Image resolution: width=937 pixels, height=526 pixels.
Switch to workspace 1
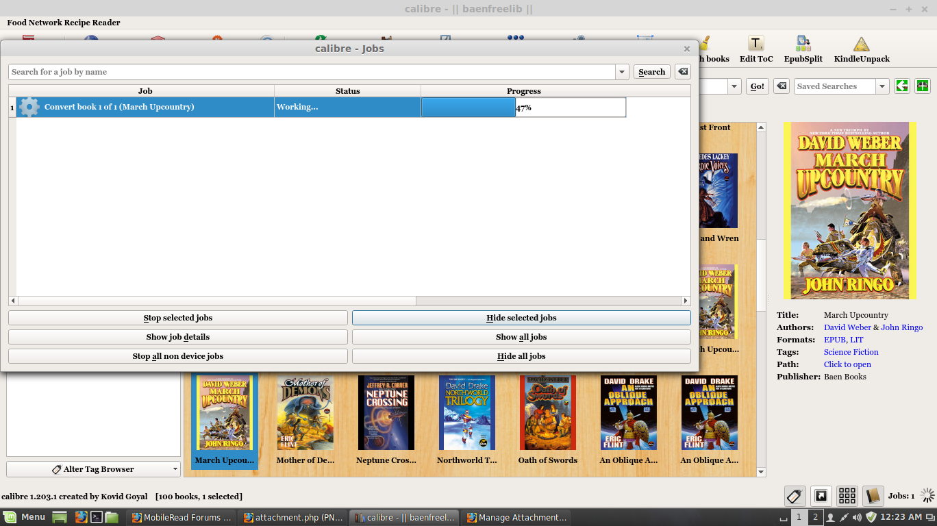pos(799,517)
